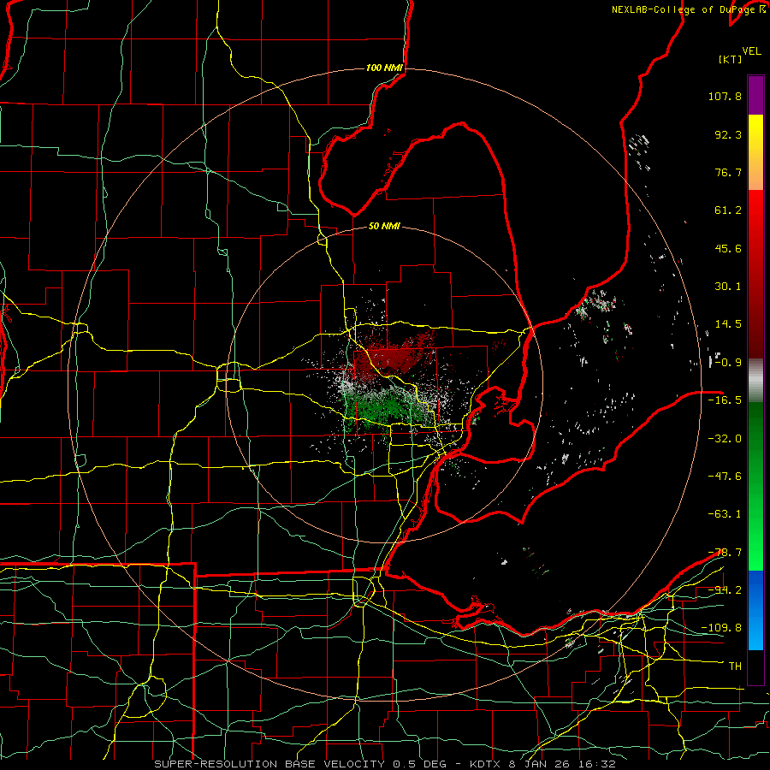Click the -16.5 value on velocity scale
Image resolution: width=770 pixels, height=770 pixels.
[725, 400]
